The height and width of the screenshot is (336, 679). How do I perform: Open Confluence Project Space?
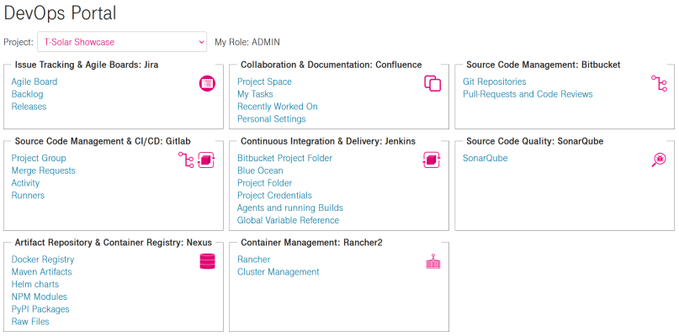(264, 81)
